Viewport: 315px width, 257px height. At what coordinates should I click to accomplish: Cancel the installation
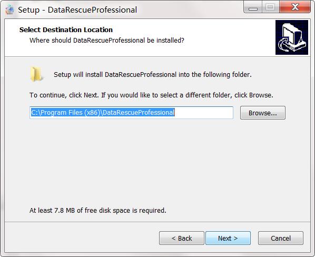coord(281,238)
